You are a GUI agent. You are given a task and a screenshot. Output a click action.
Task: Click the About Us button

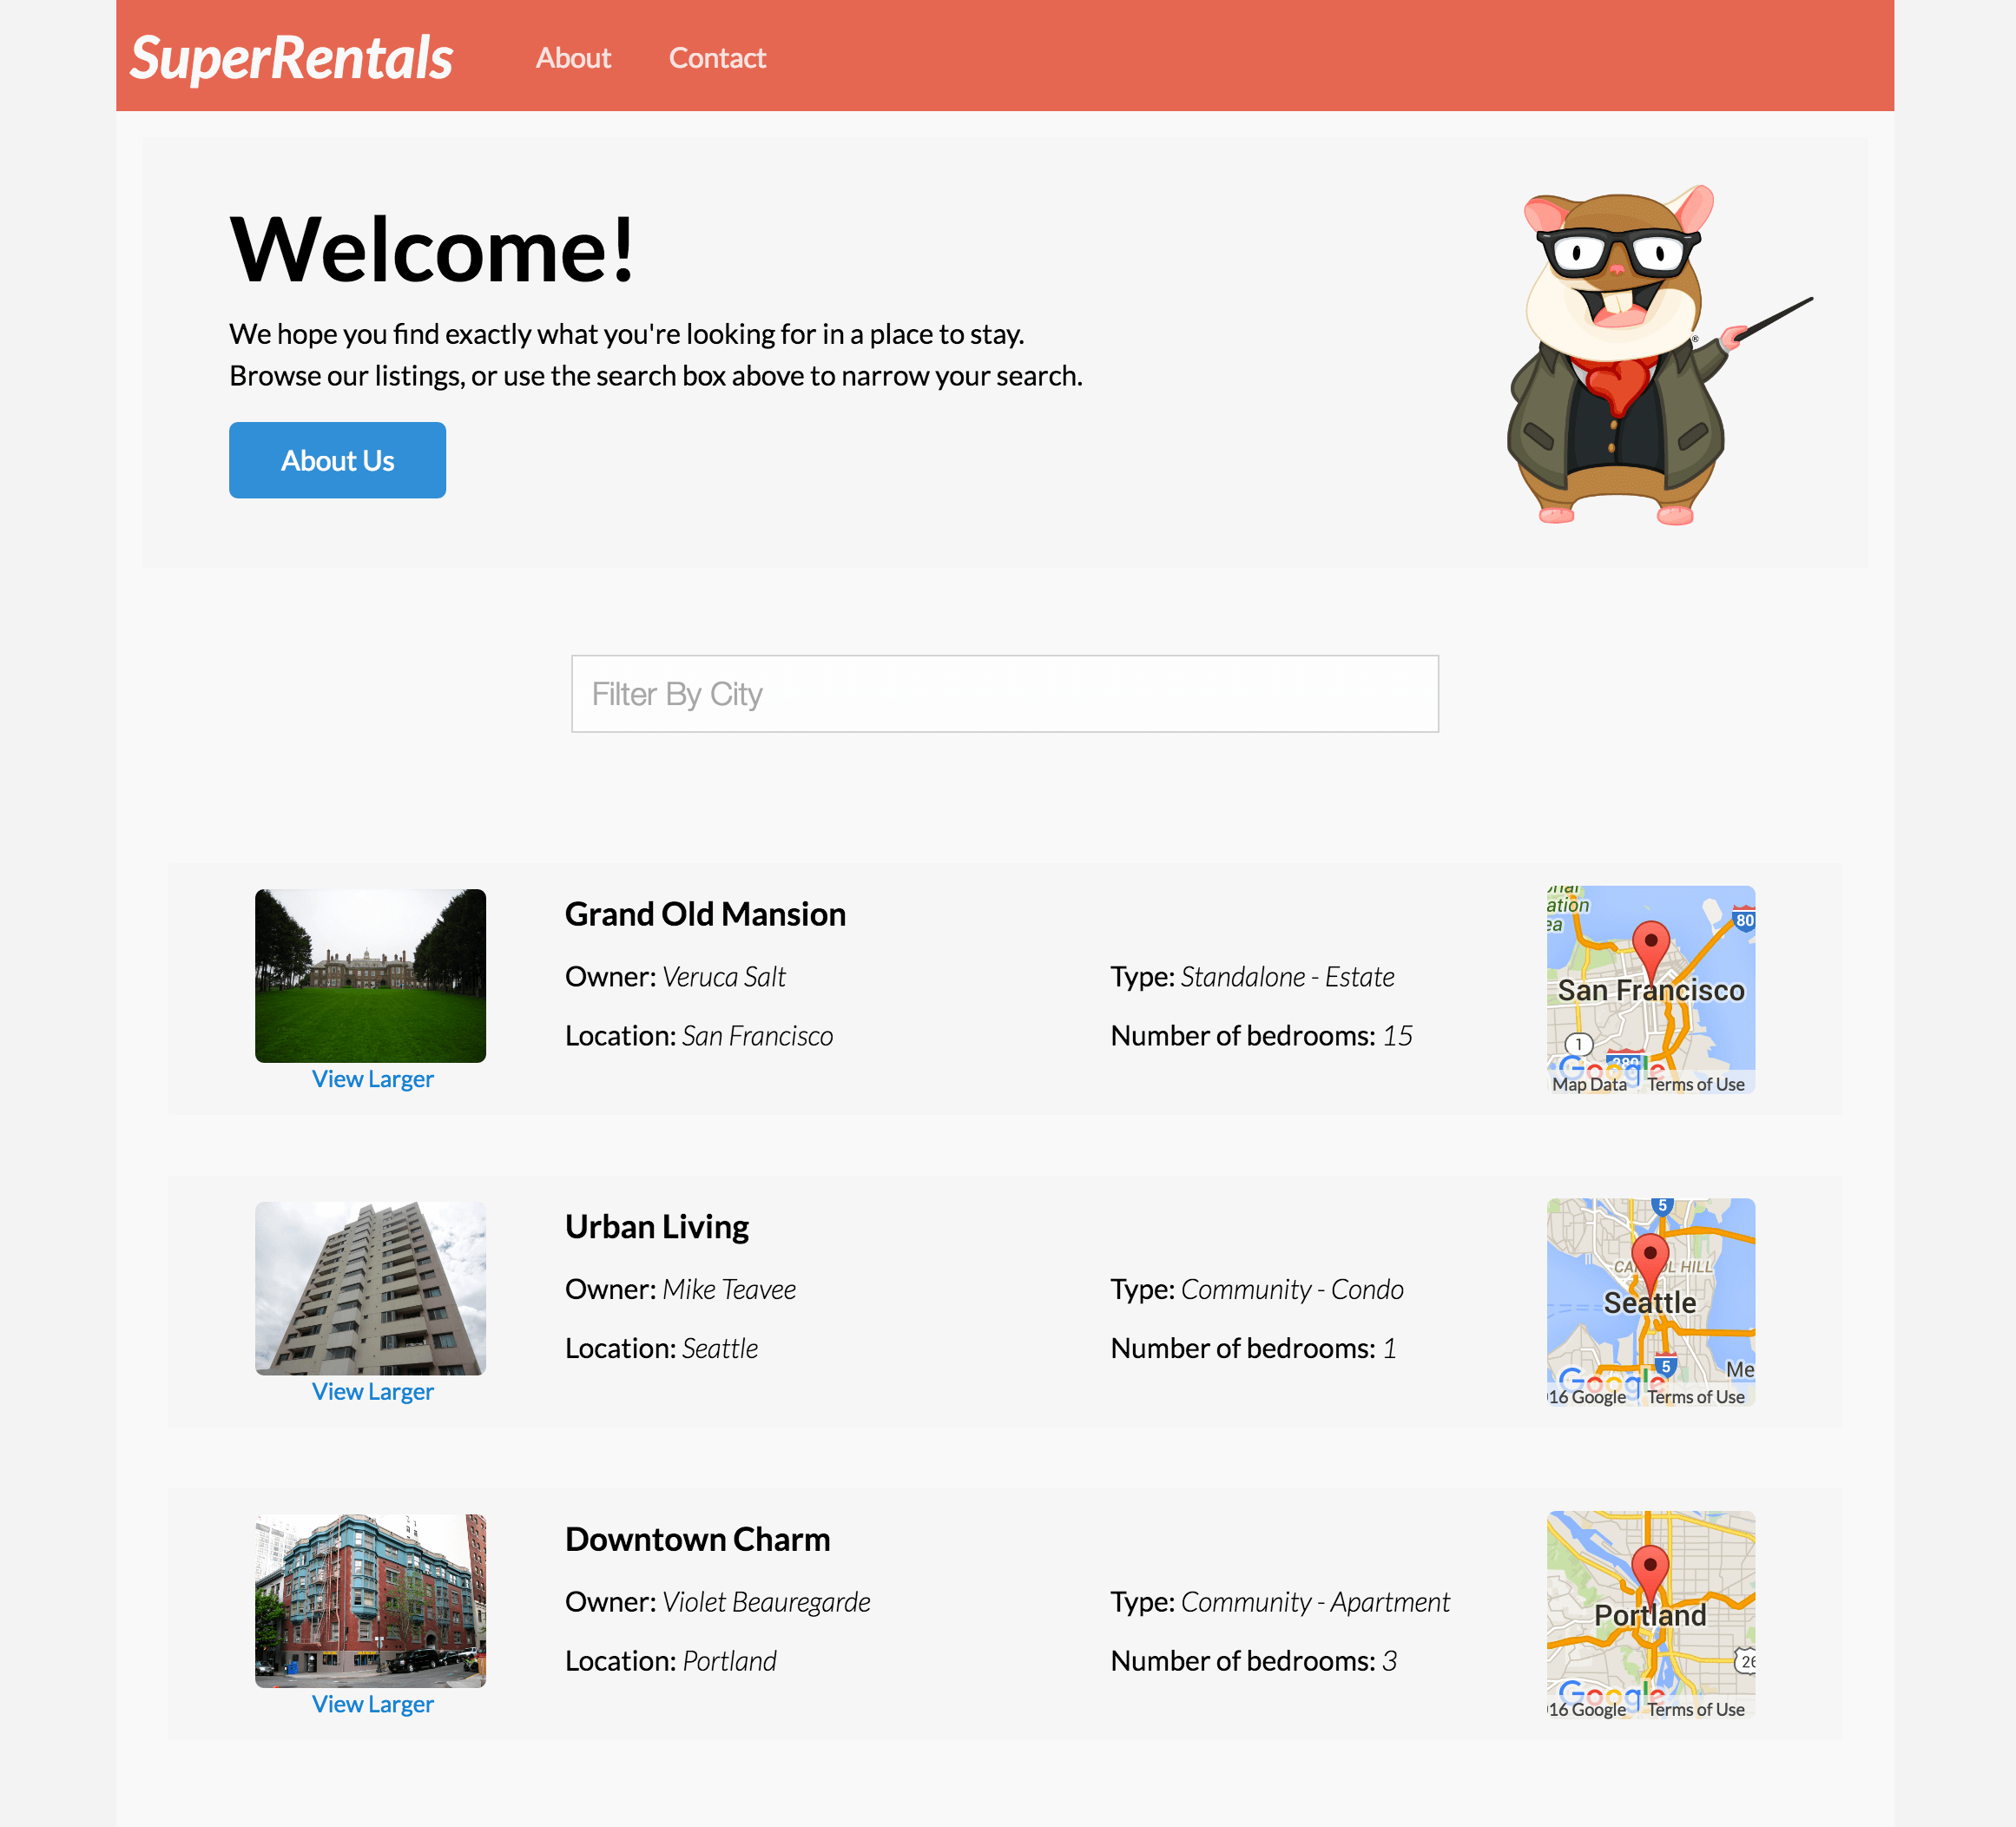point(337,458)
